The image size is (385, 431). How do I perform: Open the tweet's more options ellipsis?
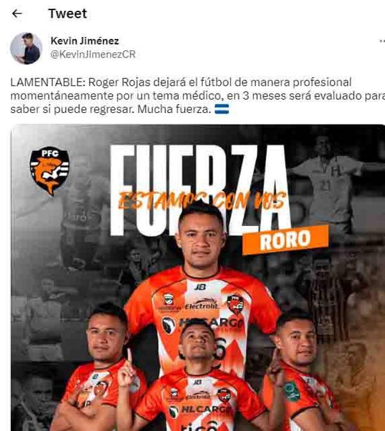(x=382, y=41)
